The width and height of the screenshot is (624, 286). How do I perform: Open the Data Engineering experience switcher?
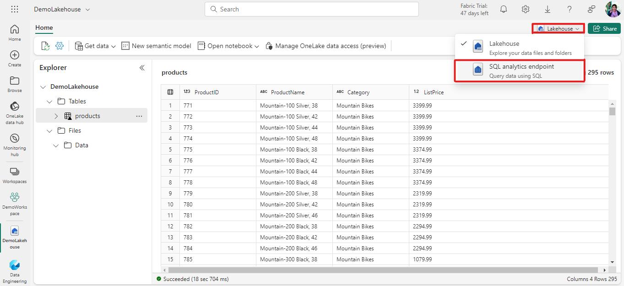(x=15, y=272)
